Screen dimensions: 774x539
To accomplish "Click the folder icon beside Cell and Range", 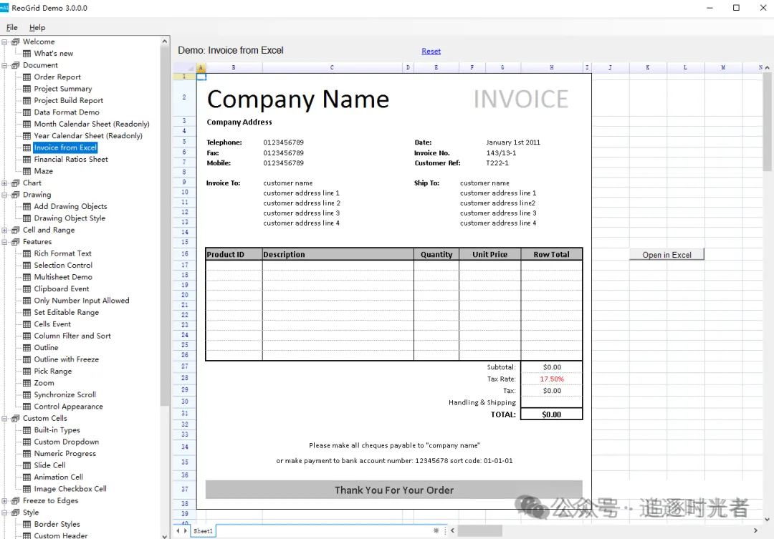I will click(x=16, y=230).
